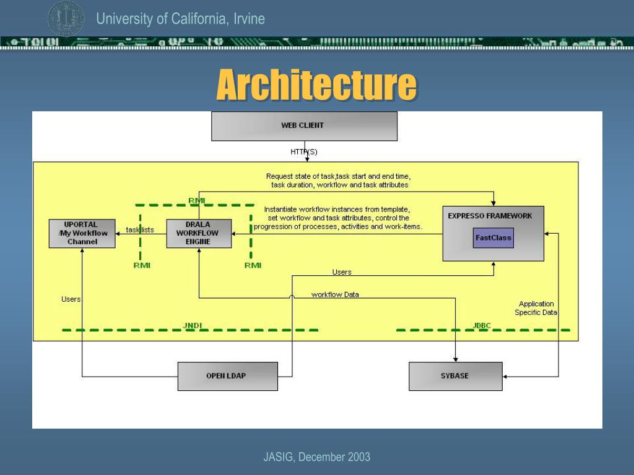Click the Users label beside uPortal line
The width and height of the screenshot is (634, 475).
click(x=71, y=299)
